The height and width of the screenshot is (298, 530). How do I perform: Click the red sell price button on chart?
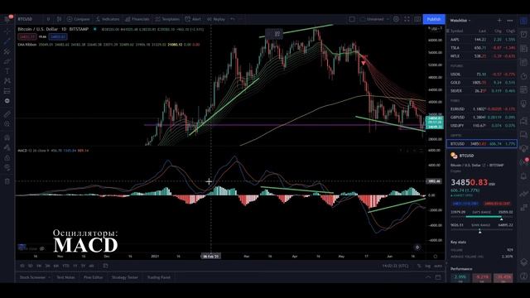(27, 36)
